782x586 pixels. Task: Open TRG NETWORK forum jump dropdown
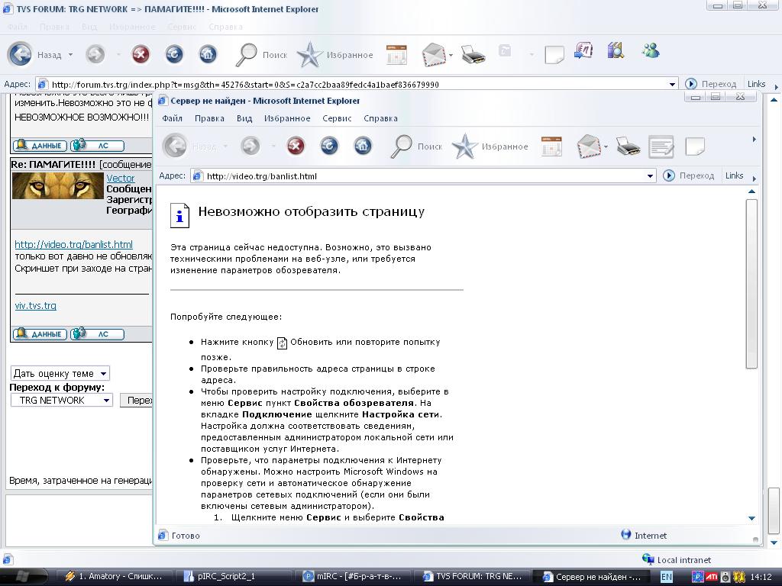62,400
